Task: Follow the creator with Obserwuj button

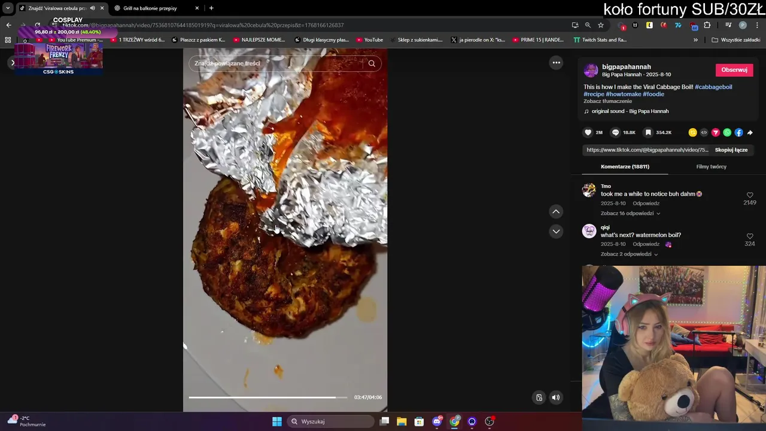Action: (x=734, y=70)
